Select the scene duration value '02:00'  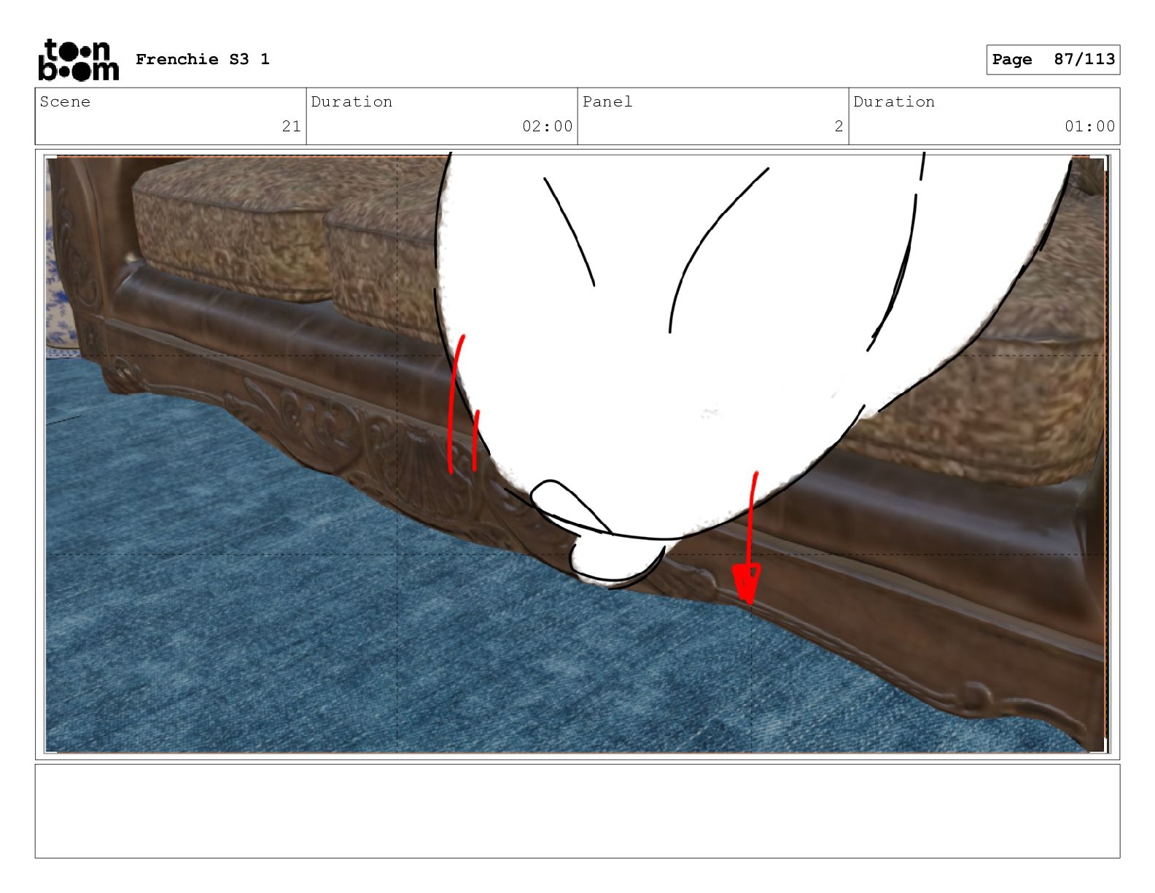click(548, 126)
